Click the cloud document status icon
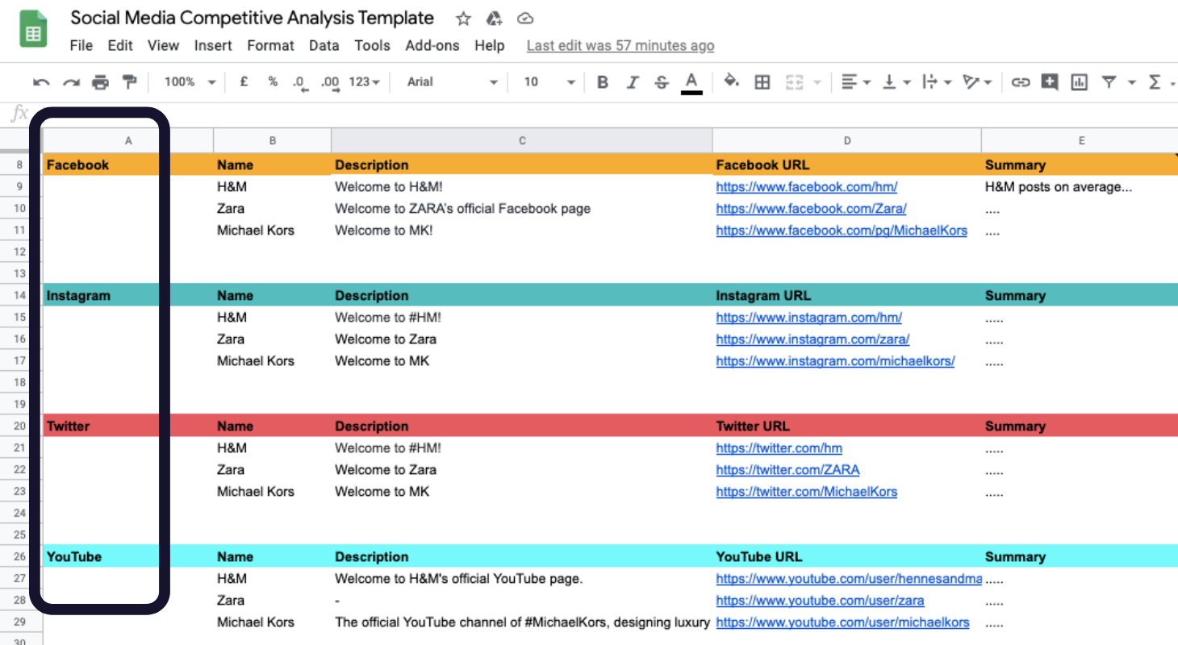The width and height of the screenshot is (1178, 645). (525, 19)
